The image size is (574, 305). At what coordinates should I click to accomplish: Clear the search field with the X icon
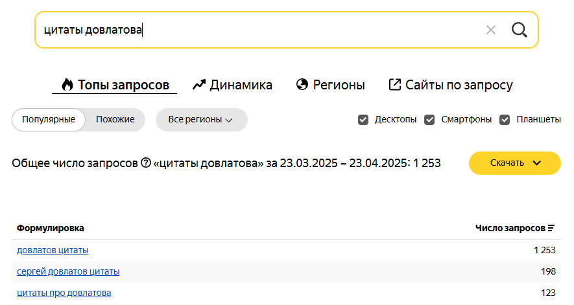[x=490, y=30]
